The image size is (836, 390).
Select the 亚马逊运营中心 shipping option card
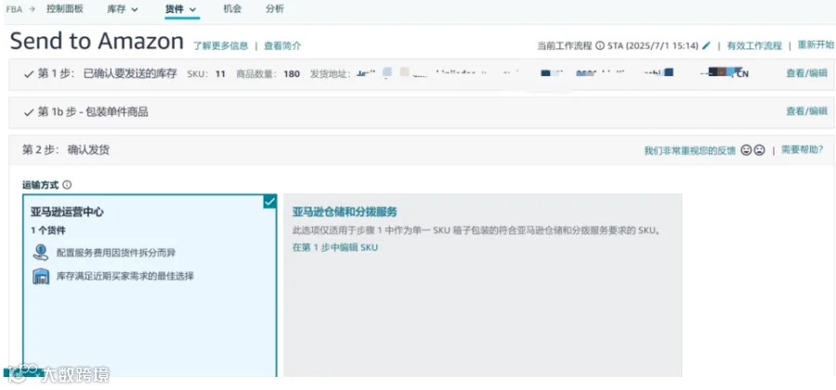coord(150,286)
